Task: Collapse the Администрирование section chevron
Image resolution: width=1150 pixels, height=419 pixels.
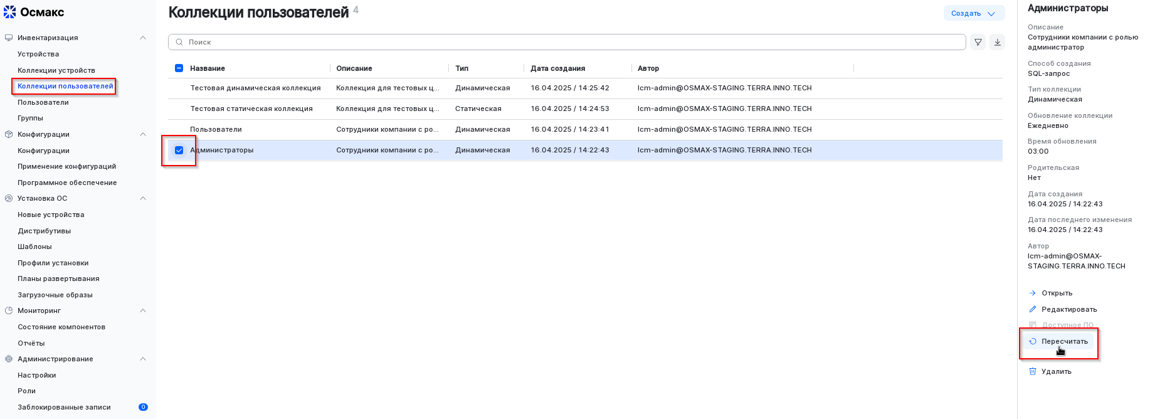Action: [x=143, y=359]
